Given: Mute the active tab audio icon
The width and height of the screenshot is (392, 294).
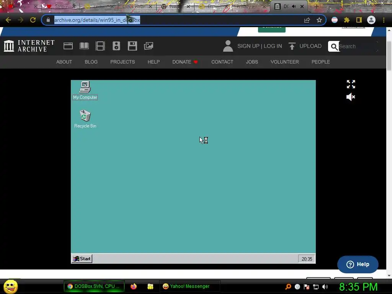Looking at the screenshot, I should [294, 7].
